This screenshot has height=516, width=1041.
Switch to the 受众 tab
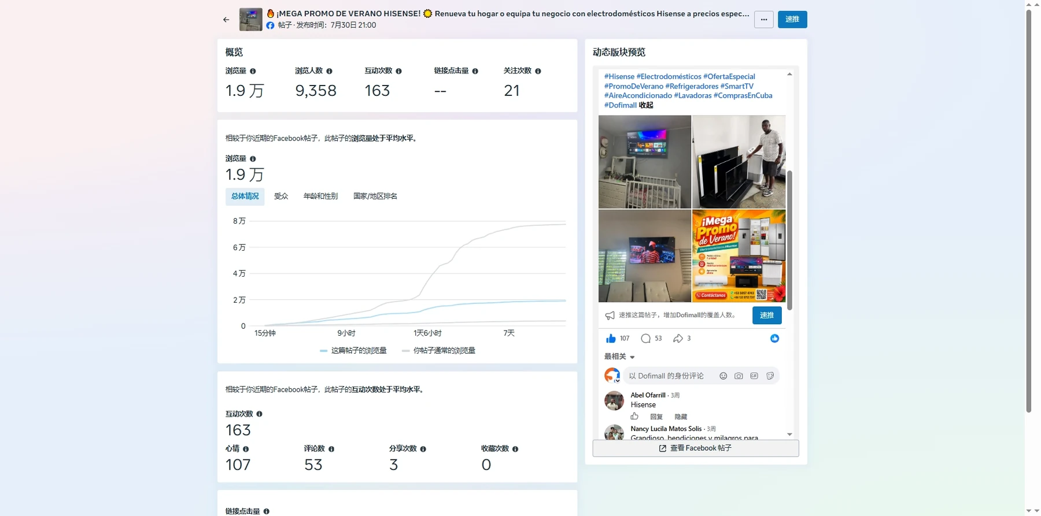281,196
